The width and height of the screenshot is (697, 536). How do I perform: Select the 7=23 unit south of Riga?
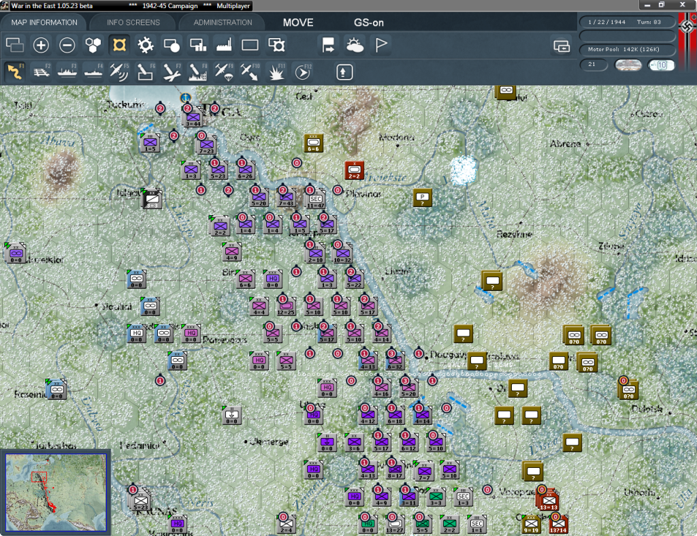point(207,145)
